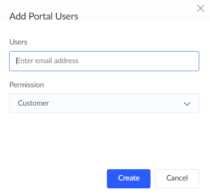210x195 pixels.
Task: Expand permission options via down arrow
Action: point(187,104)
